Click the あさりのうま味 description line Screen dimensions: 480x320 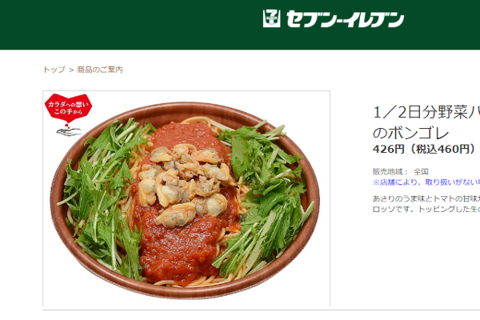(426, 198)
